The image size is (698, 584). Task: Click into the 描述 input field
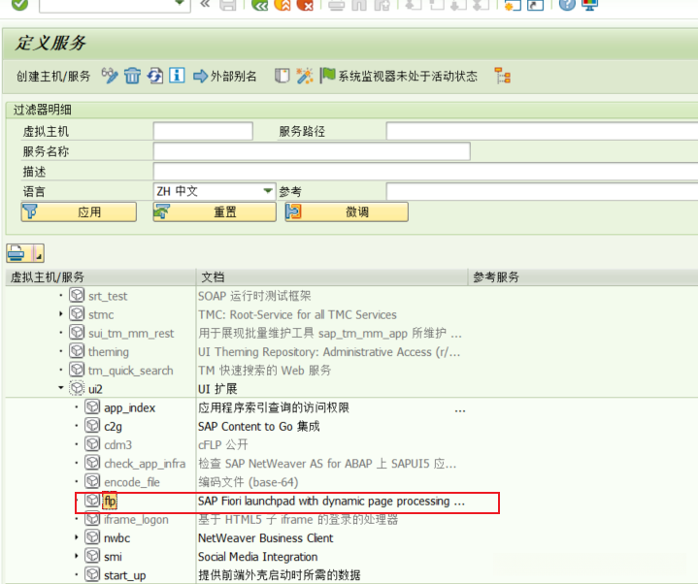[425, 172]
